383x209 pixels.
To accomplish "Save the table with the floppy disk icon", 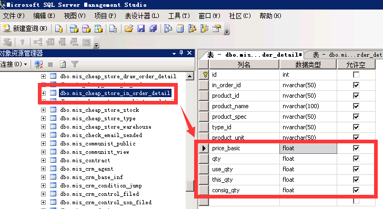I will click(141, 28).
